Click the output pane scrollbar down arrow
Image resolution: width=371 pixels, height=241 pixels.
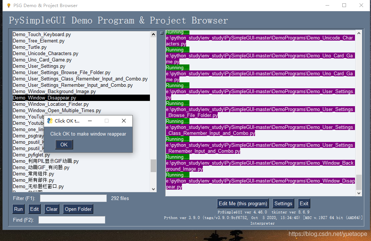(359, 193)
